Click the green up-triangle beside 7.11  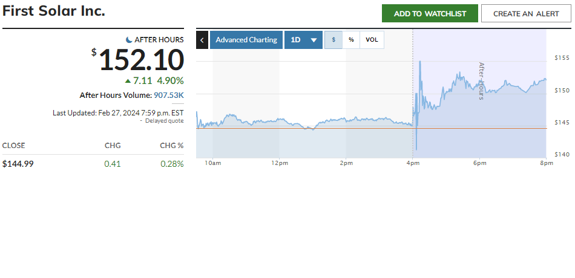[128, 80]
